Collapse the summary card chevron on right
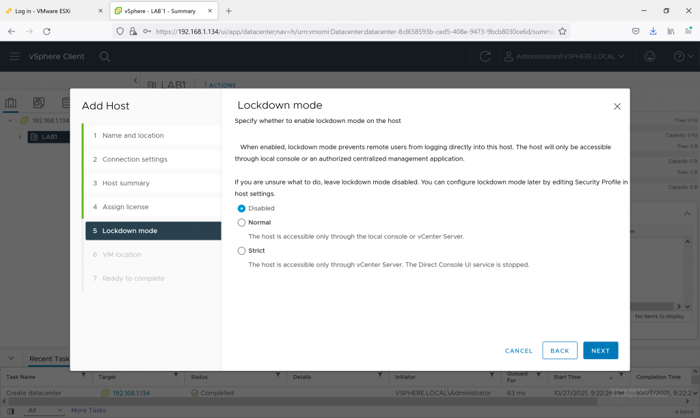Viewport: 700px width, 418px height. [688, 214]
